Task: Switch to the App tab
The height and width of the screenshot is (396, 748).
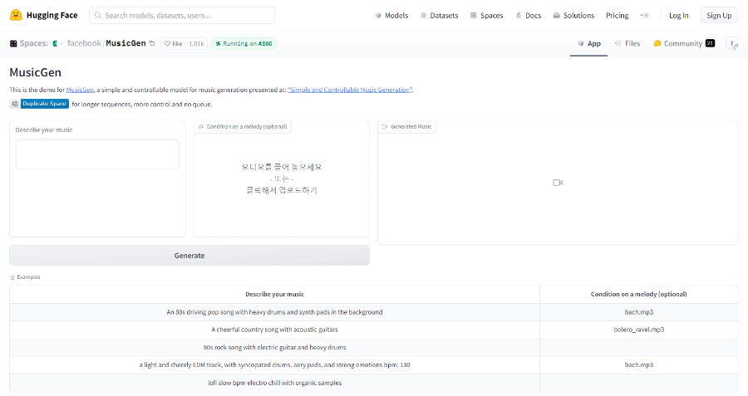Action: [x=588, y=43]
